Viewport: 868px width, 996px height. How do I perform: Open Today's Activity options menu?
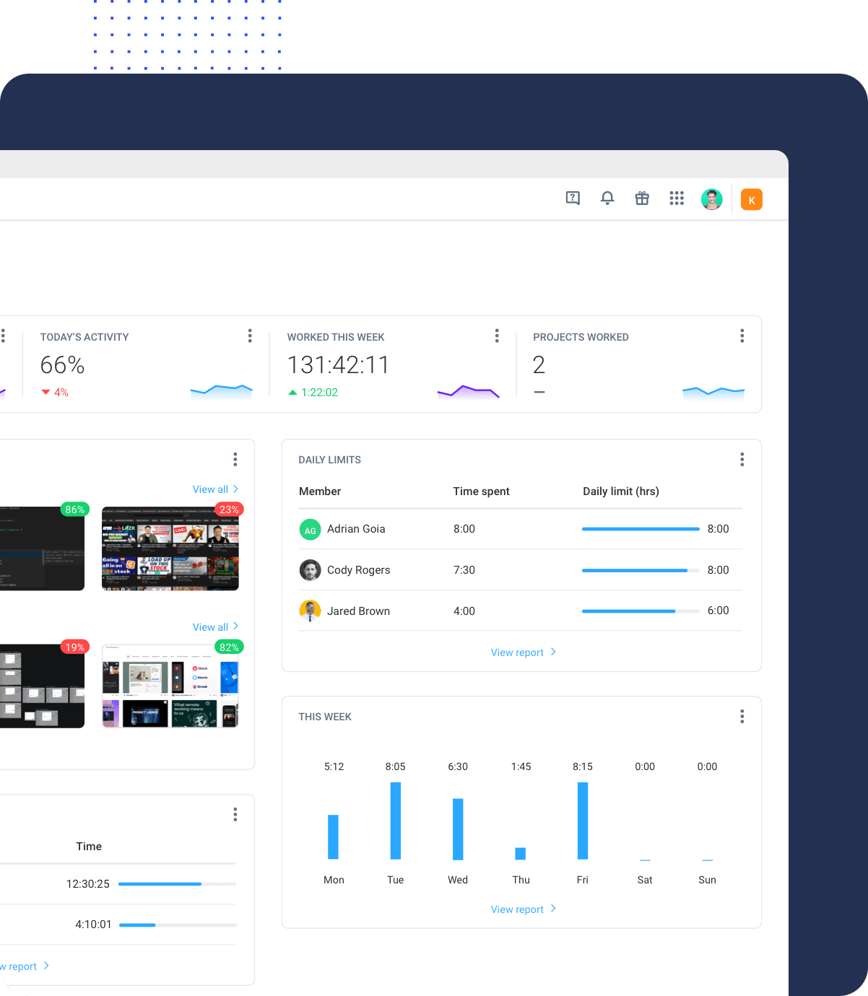pyautogui.click(x=250, y=336)
